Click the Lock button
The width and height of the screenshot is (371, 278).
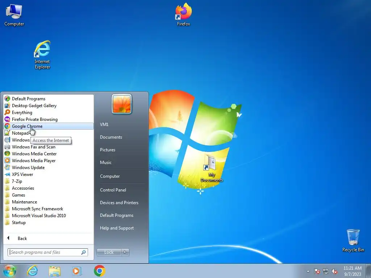(109, 252)
